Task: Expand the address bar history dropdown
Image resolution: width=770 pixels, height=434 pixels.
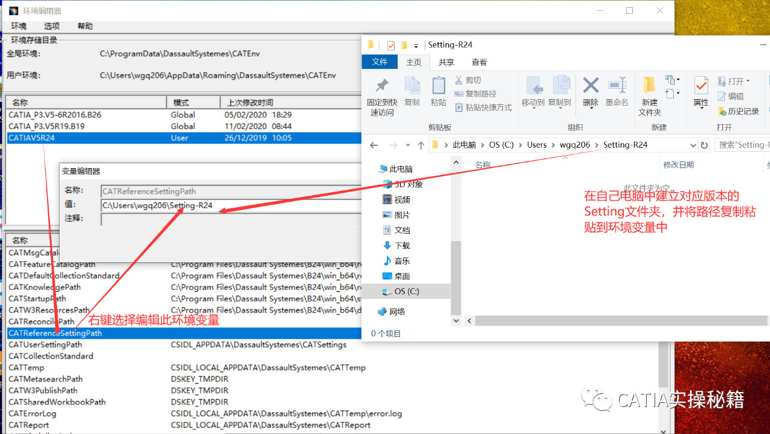Action: tap(693, 145)
